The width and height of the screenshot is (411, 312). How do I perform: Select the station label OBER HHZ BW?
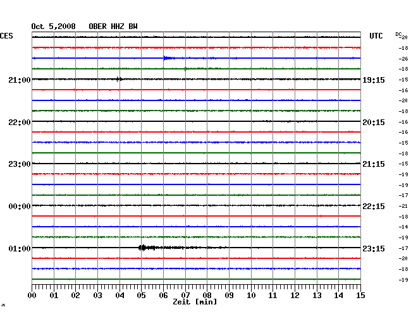(113, 27)
